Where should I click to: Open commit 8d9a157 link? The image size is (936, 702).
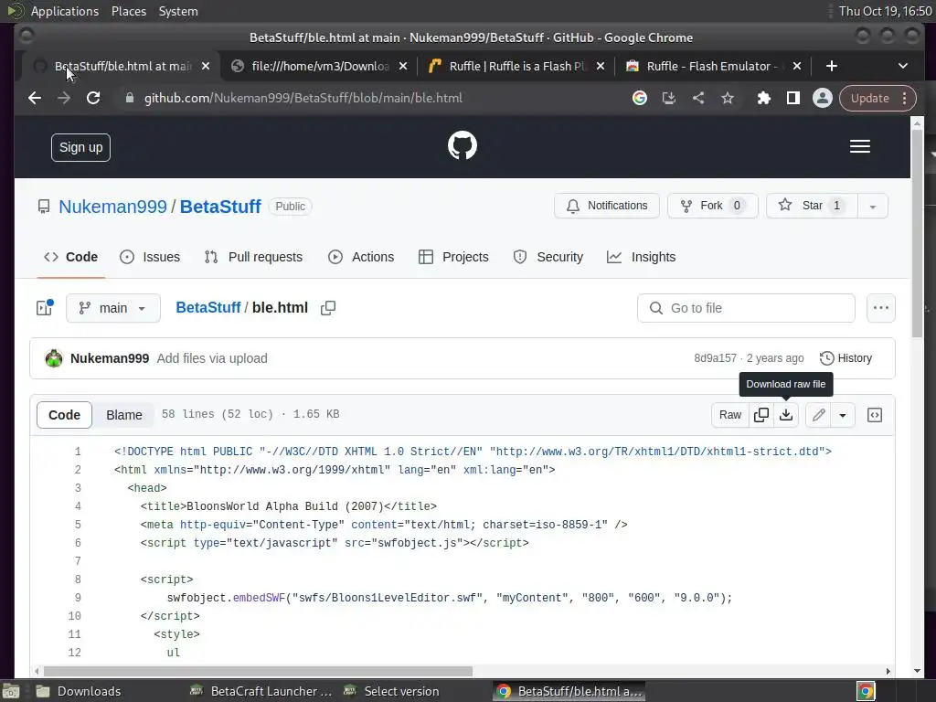tap(715, 358)
